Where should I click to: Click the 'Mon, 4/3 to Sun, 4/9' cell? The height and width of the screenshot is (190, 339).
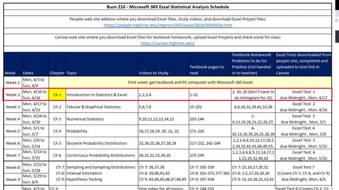[x=35, y=82]
